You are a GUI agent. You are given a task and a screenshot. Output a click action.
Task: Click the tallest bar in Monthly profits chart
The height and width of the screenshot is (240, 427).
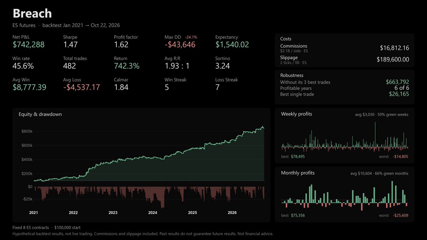(392, 192)
